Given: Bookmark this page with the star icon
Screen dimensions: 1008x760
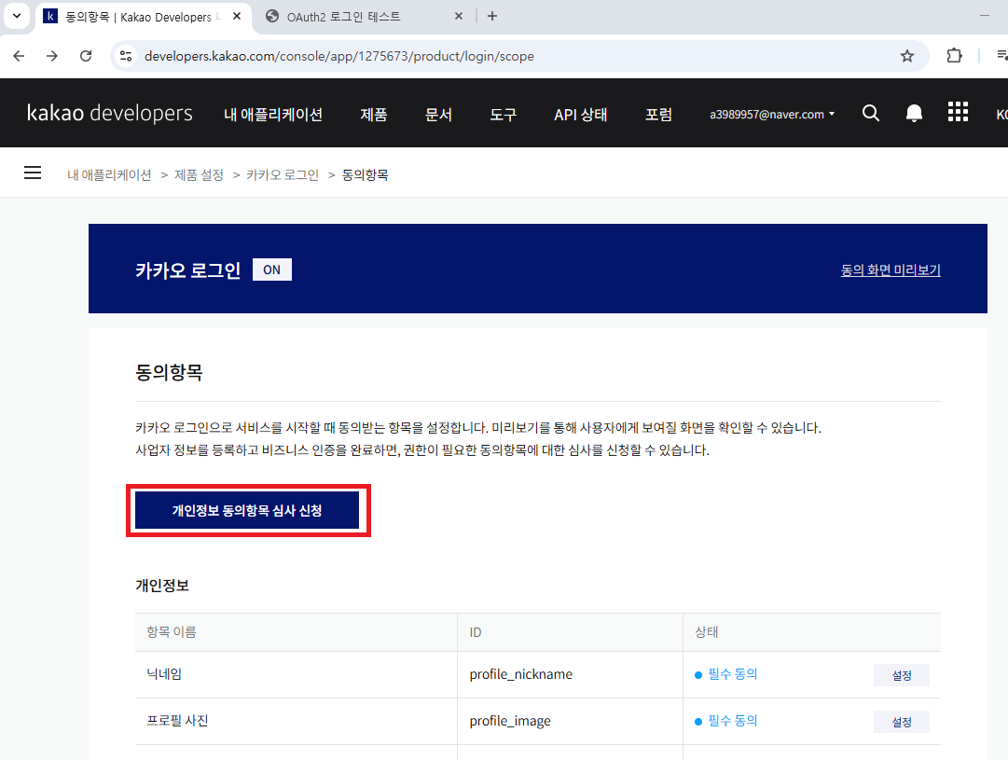Looking at the screenshot, I should coord(907,56).
